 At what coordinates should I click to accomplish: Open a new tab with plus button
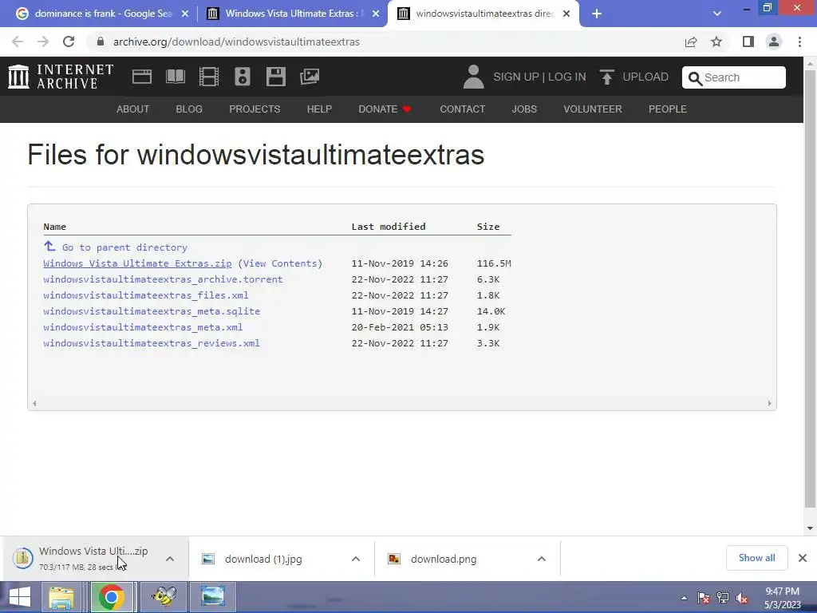[597, 14]
